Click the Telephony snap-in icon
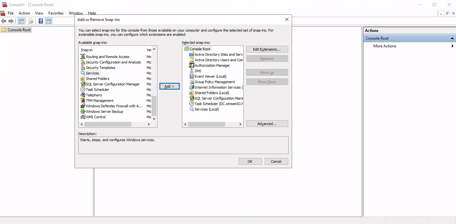Image resolution: width=456 pixels, height=224 pixels. click(83, 95)
